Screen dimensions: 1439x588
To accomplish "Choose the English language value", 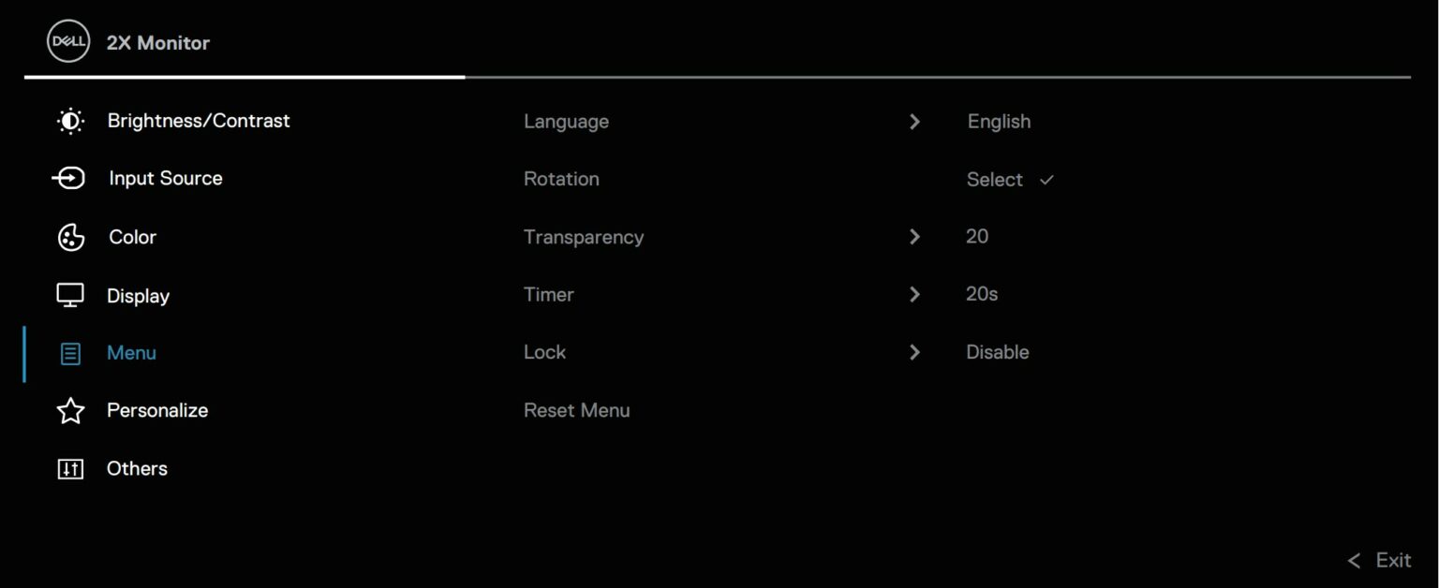I will 999,122.
